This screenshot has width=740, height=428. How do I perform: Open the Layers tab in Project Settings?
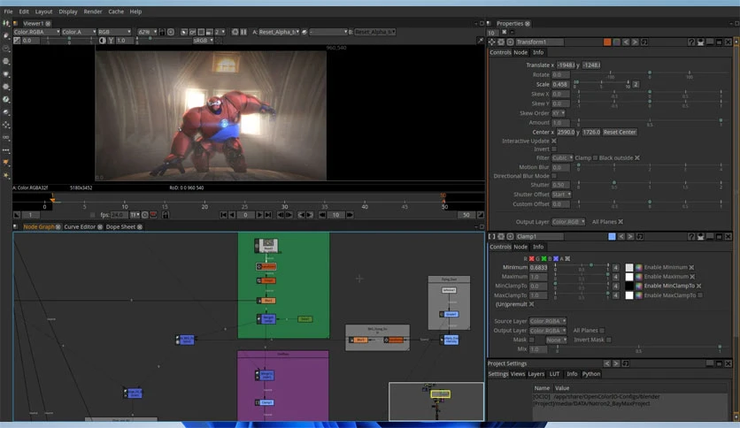tap(536, 374)
